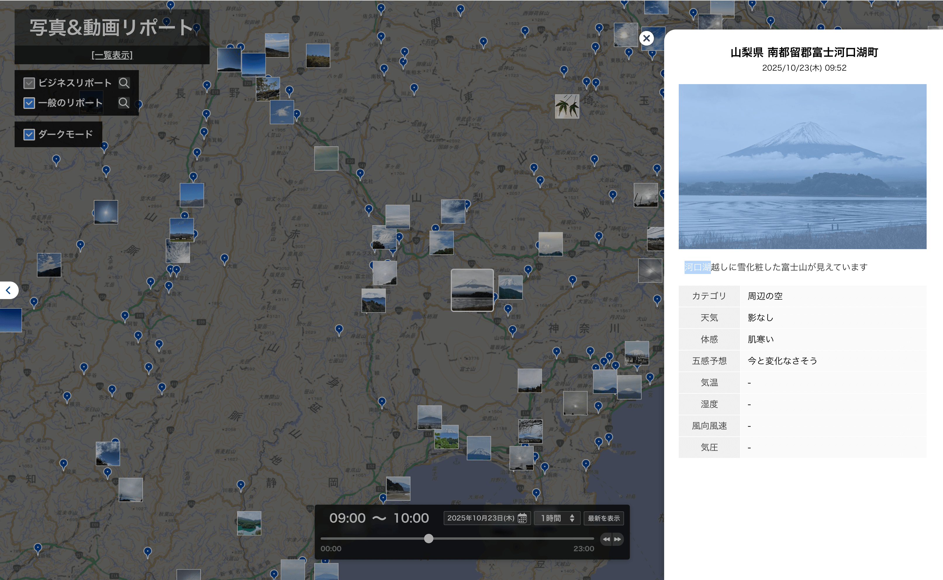The height and width of the screenshot is (580, 943).
Task: Click the sun halo photo thumbnail
Action: [x=106, y=212]
